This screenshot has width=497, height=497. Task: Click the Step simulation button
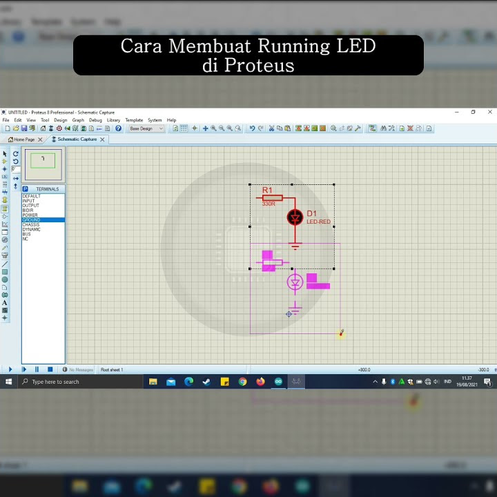(x=23, y=369)
